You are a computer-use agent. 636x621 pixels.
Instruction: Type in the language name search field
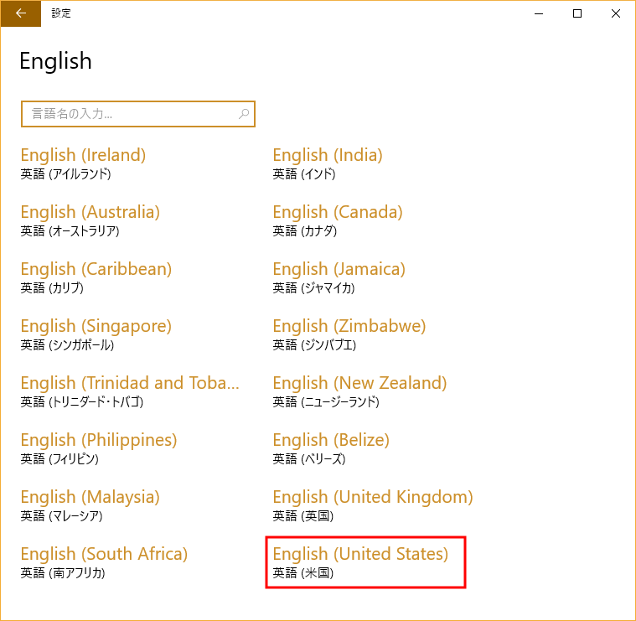click(x=130, y=113)
